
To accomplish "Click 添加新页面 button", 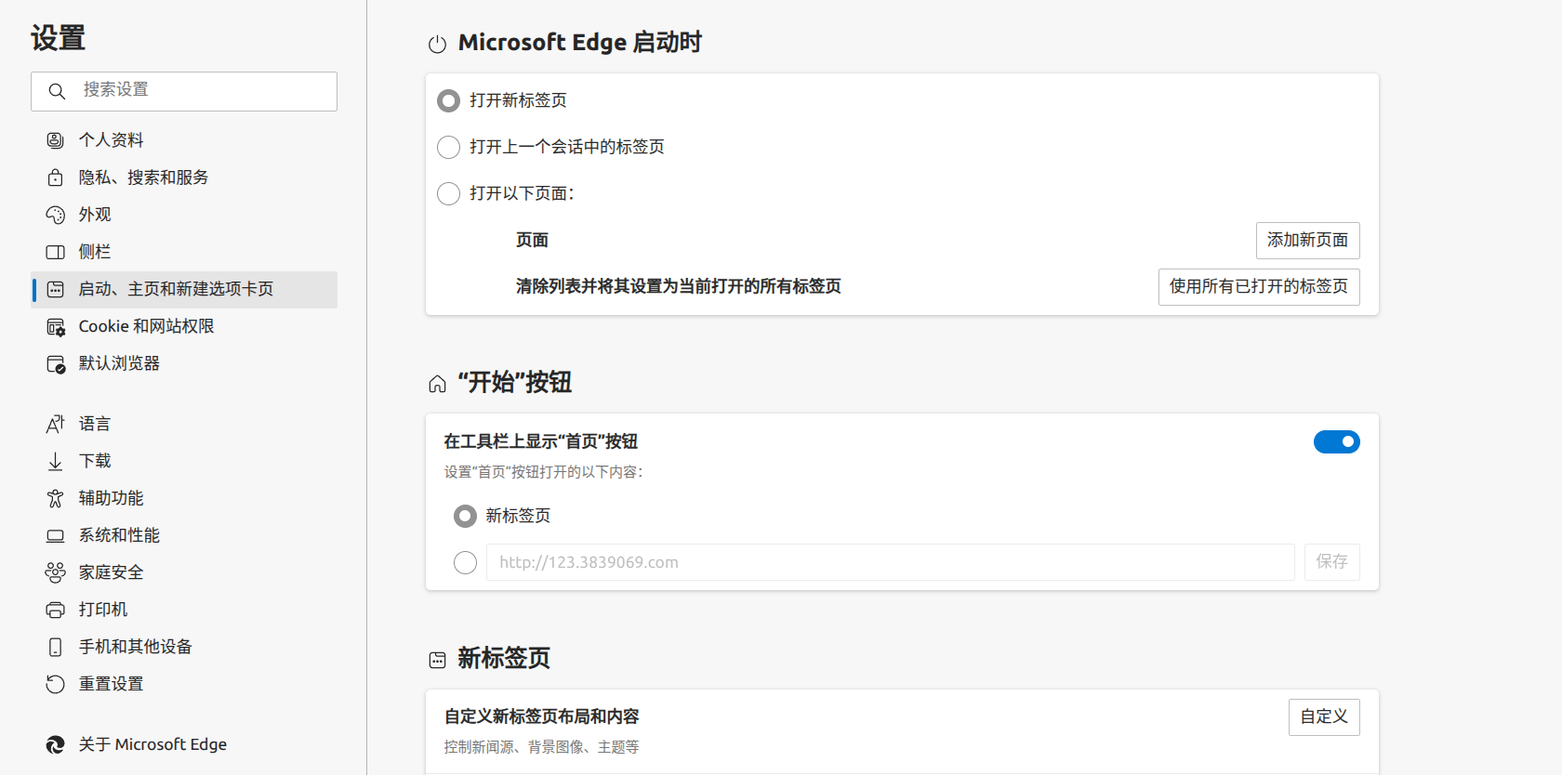I will pyautogui.click(x=1307, y=240).
